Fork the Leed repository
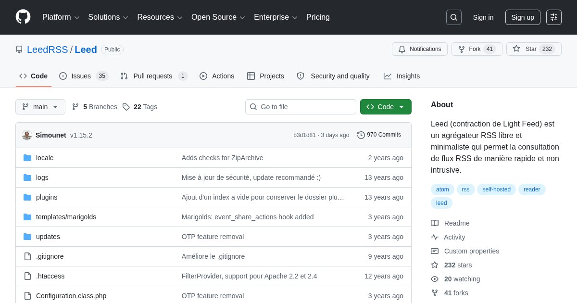The width and height of the screenshot is (577, 303). pos(477,49)
